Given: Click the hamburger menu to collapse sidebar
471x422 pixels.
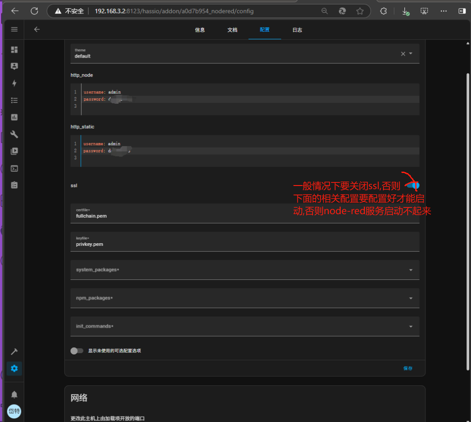Looking at the screenshot, I should tap(14, 30).
